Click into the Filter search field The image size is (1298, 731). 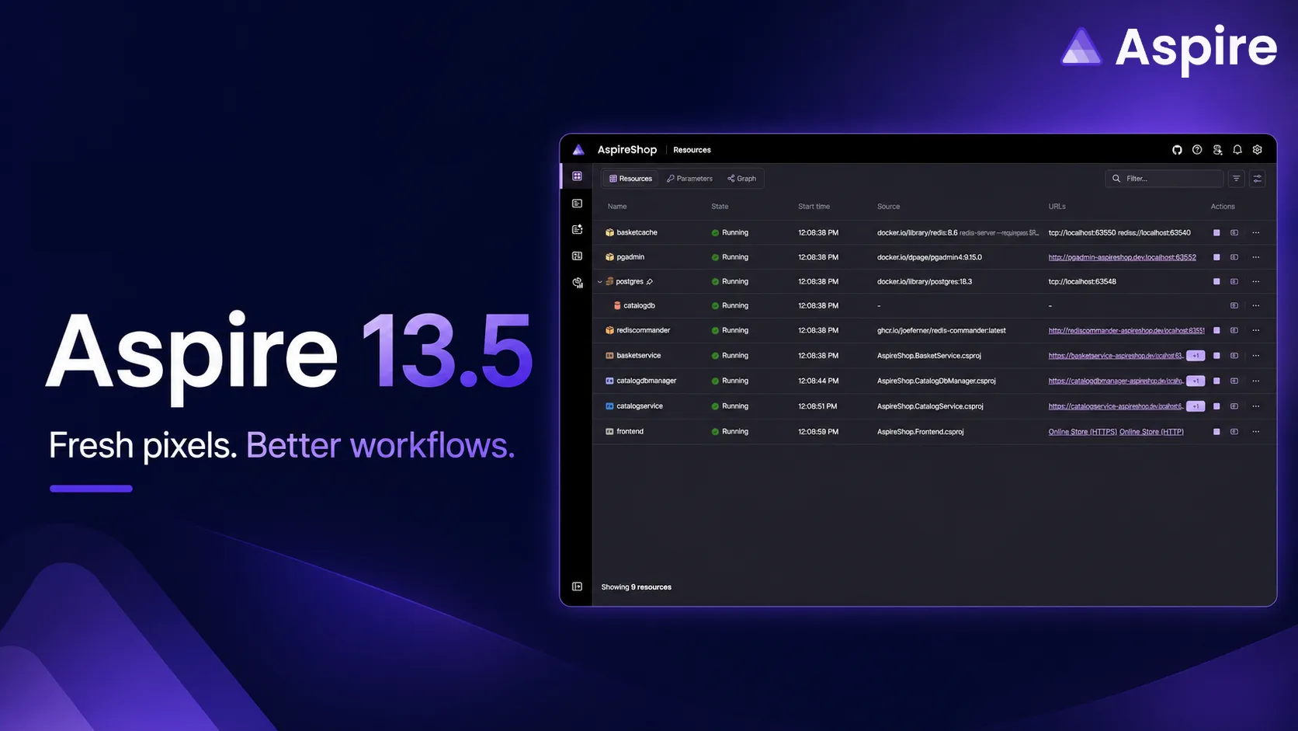pyautogui.click(x=1164, y=179)
